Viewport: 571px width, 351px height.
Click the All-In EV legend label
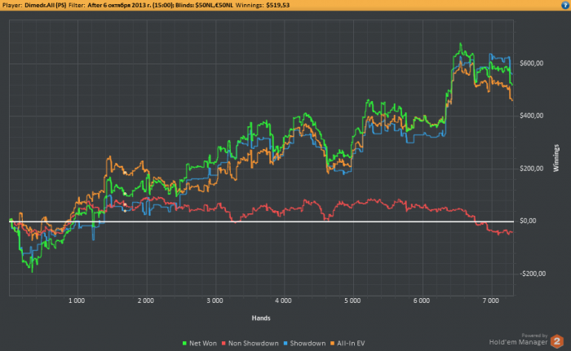coord(351,344)
